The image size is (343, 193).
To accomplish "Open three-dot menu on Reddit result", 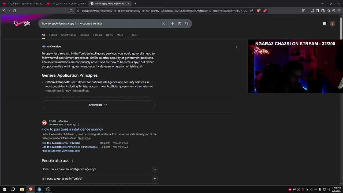I will 79,125.
